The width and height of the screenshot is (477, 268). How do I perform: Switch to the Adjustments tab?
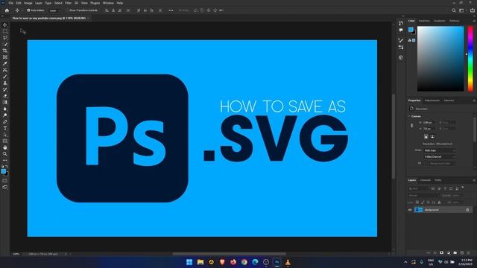click(x=432, y=100)
